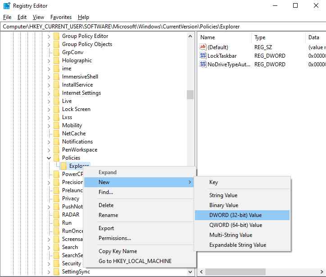Click the Mobility folder icon

[x=57, y=125]
